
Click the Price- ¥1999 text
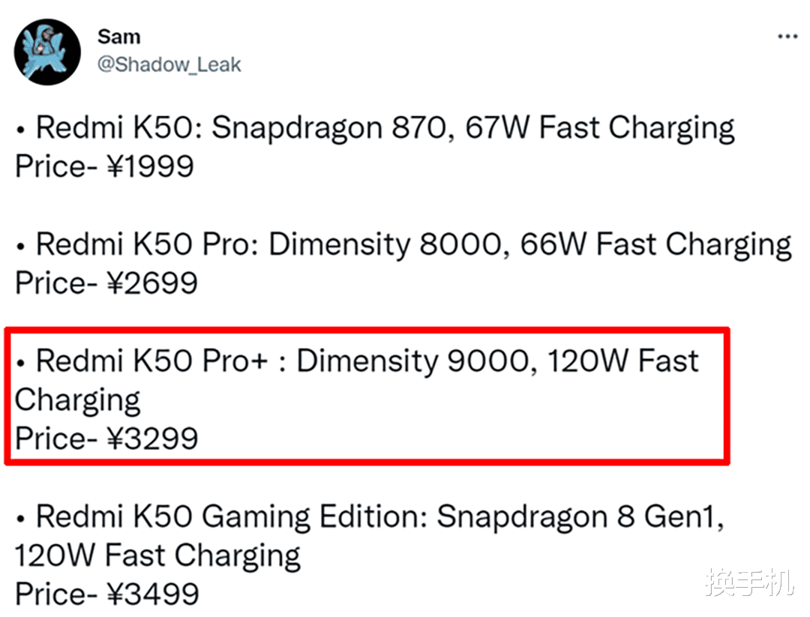click(x=104, y=166)
